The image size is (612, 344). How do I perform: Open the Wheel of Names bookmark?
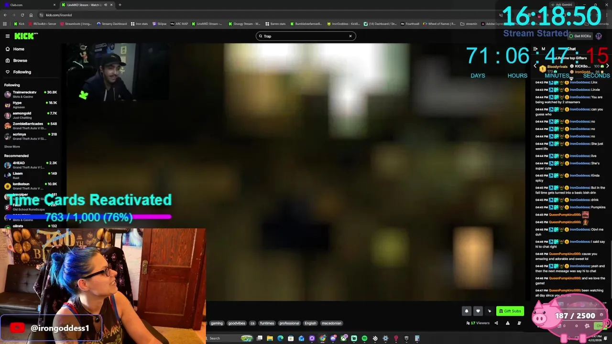439,24
